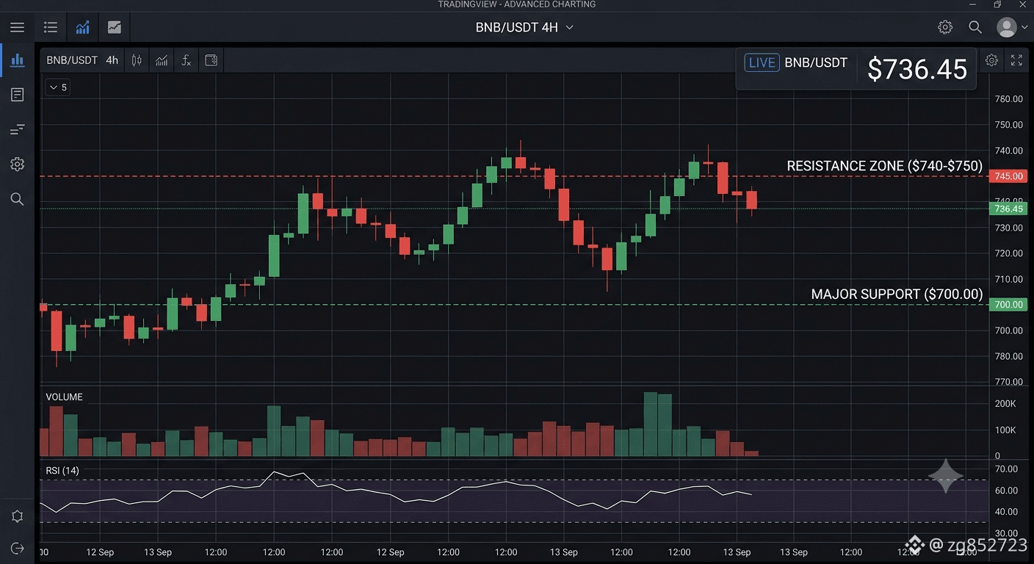Expand the BNB/USDT 4H symbol dropdown

point(524,27)
